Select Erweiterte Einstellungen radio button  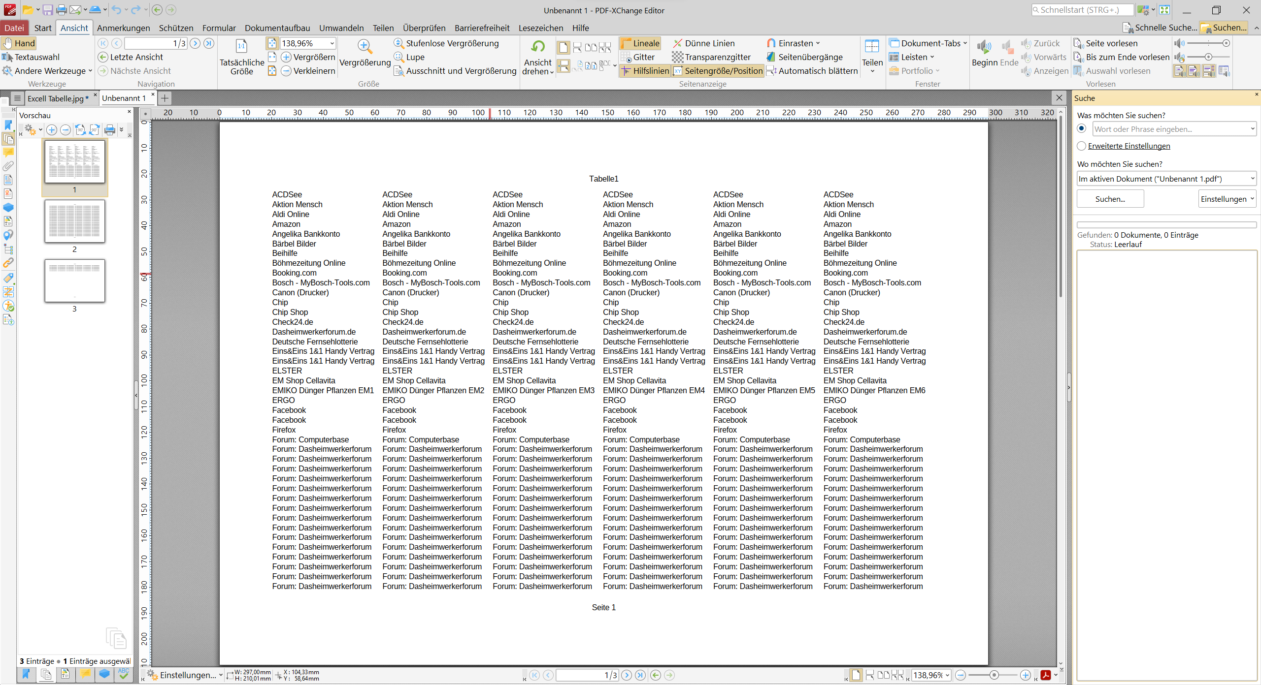[1082, 146]
